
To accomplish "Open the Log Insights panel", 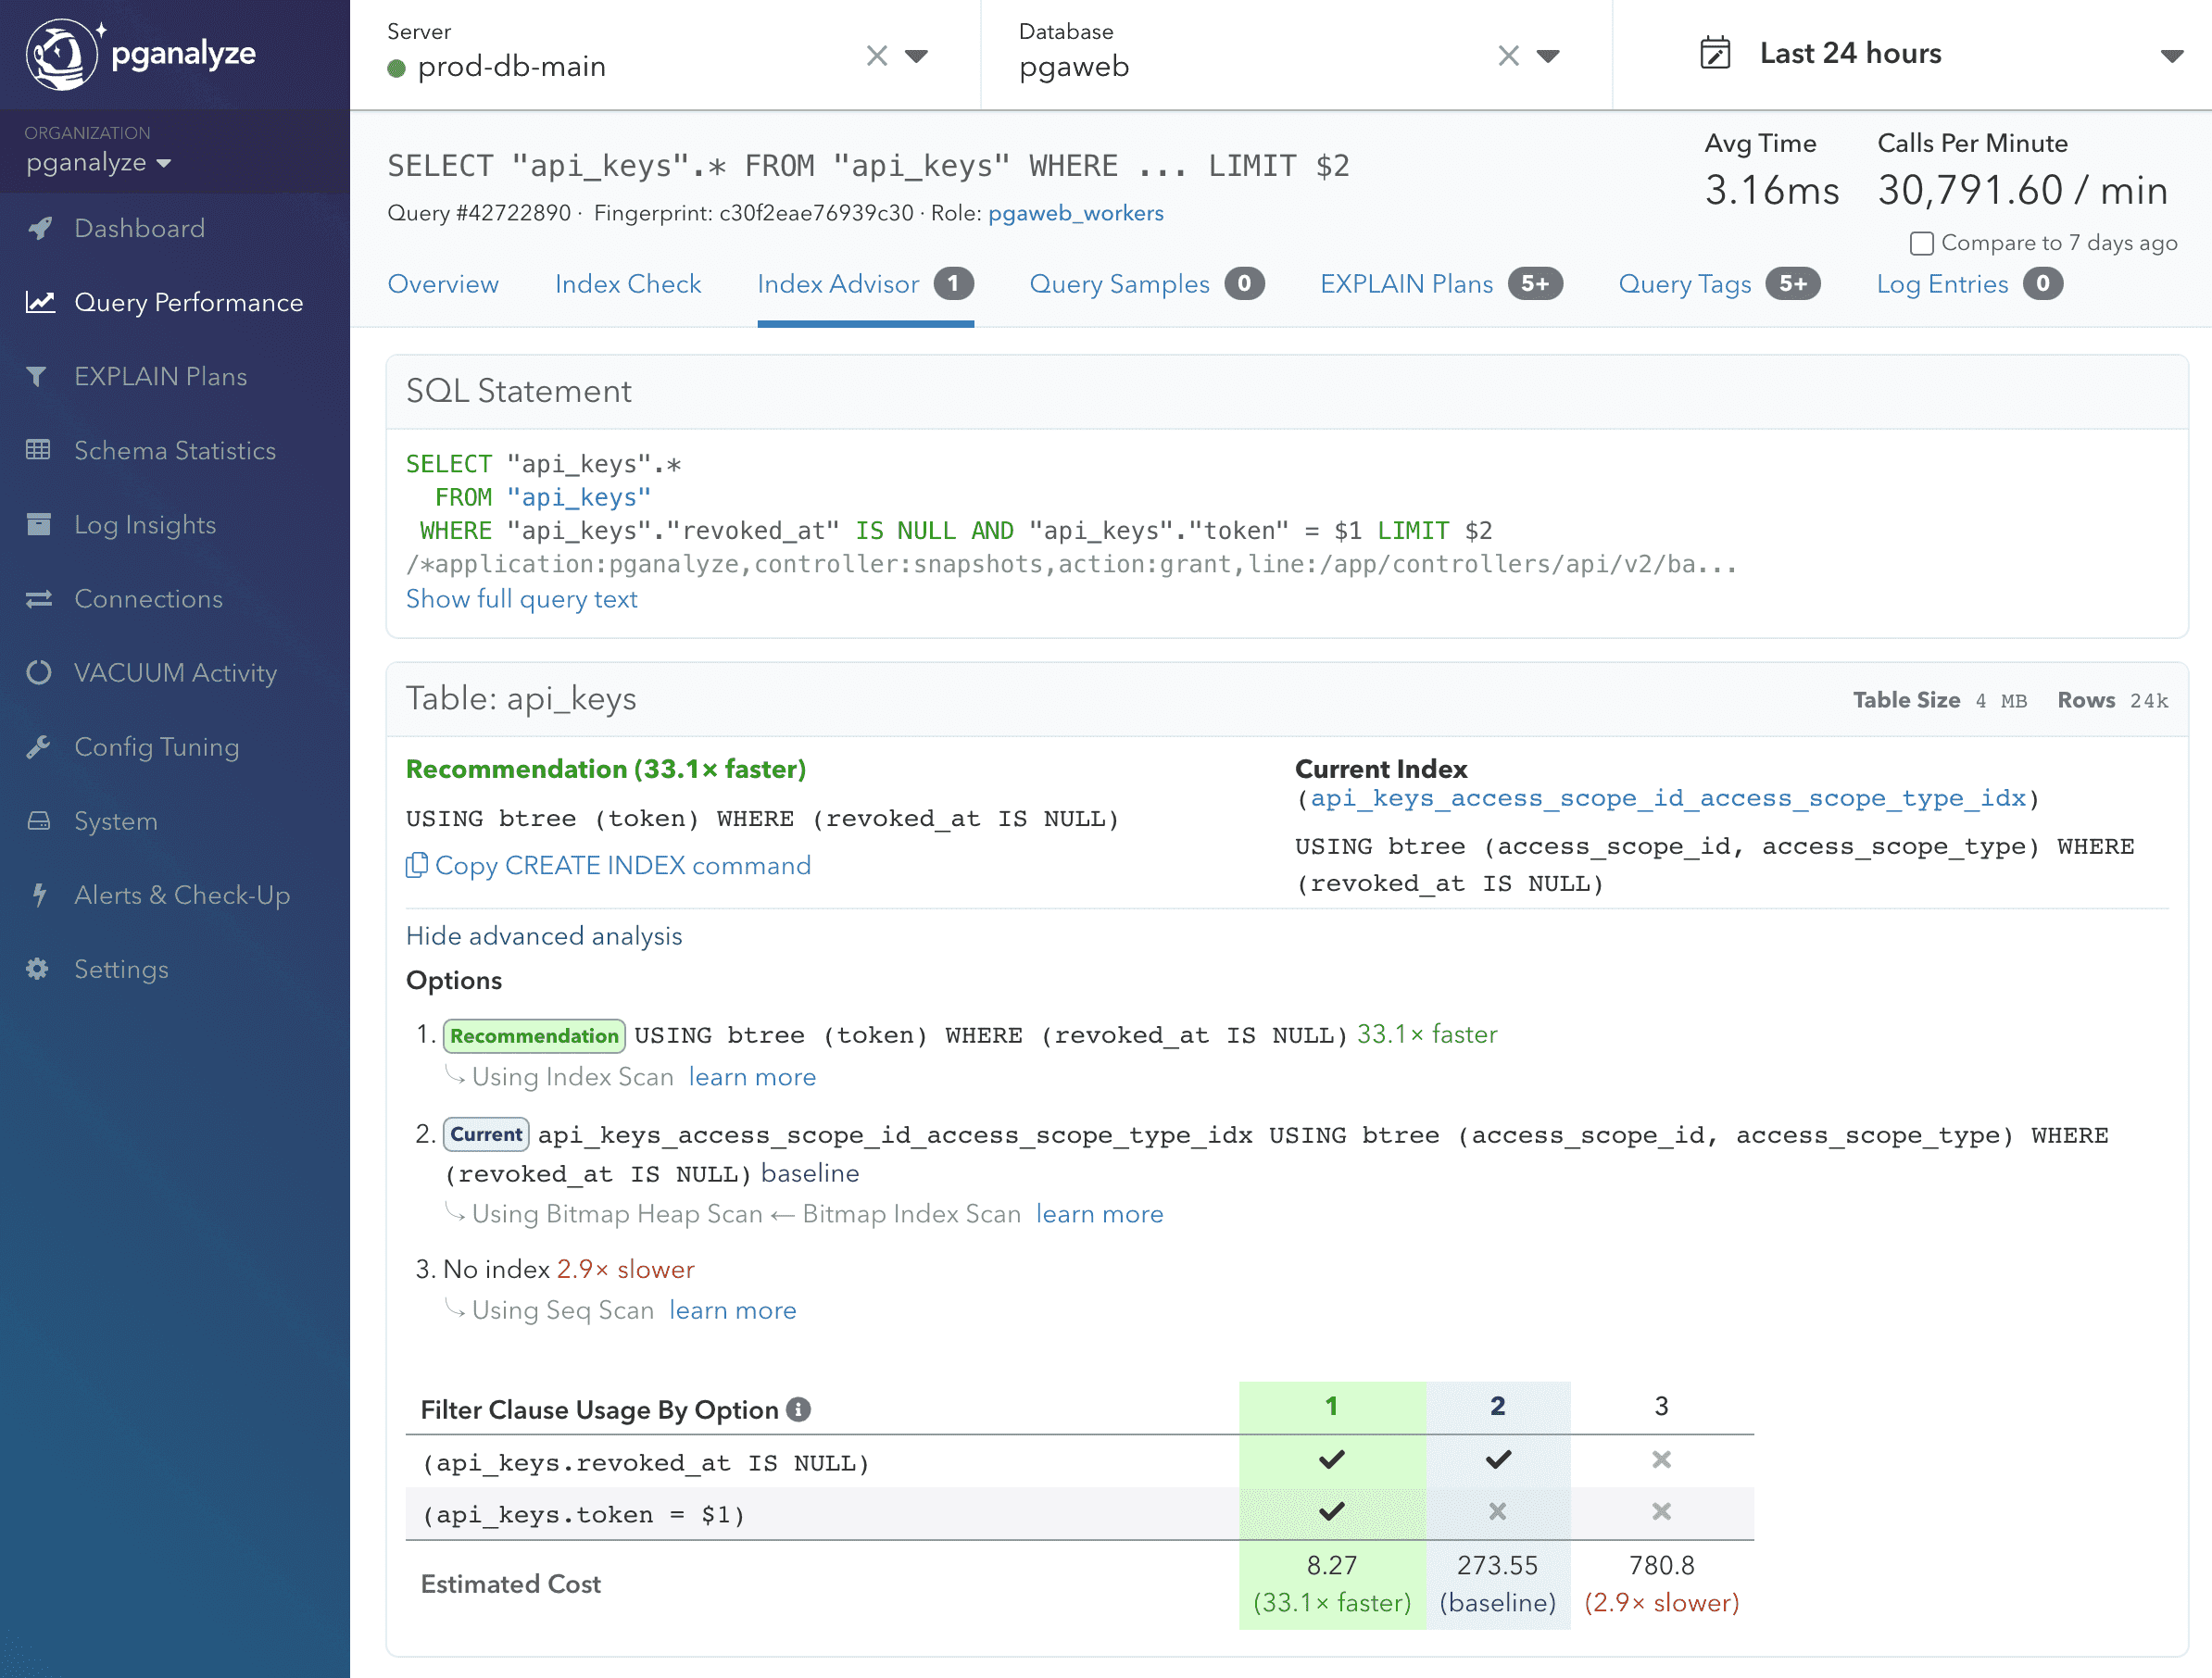I will tap(144, 524).
